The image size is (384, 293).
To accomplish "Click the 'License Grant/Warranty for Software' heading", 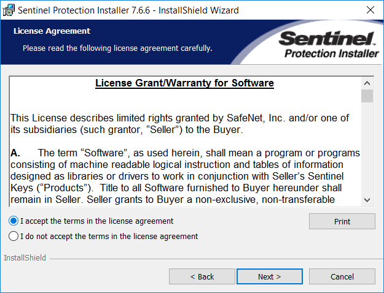I will click(x=184, y=83).
